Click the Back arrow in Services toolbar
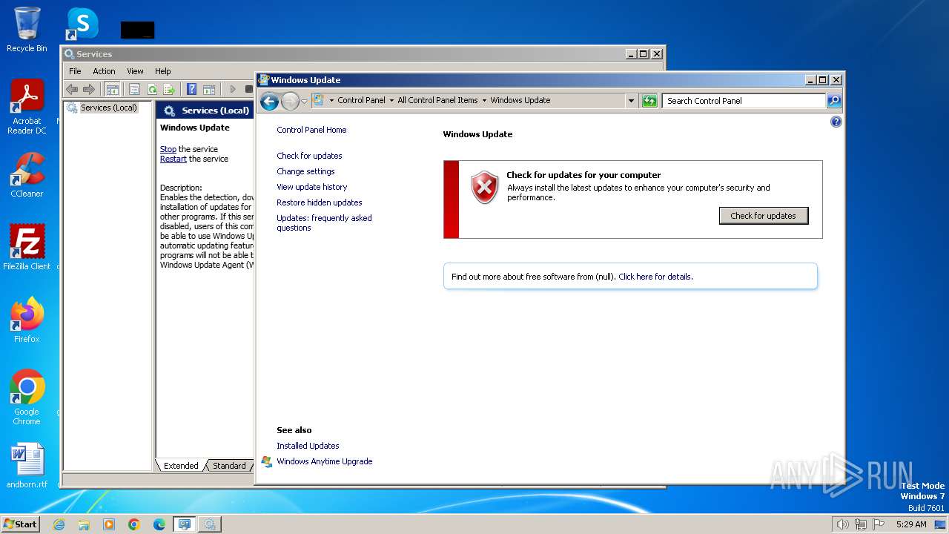The image size is (949, 534). tap(72, 90)
